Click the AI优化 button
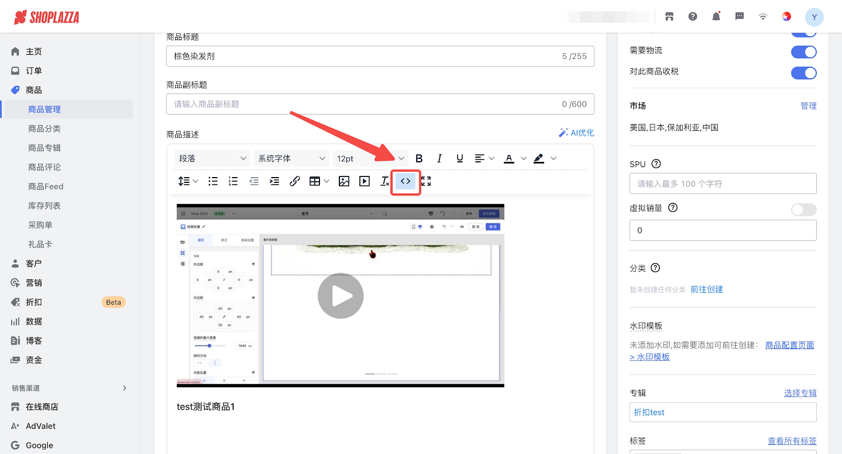Screen dimensions: 842x454 pos(577,133)
